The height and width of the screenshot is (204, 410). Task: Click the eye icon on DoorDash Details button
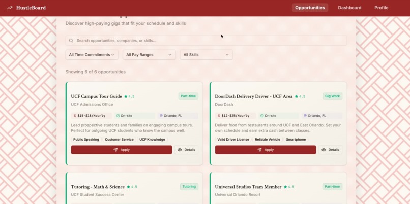point(324,150)
